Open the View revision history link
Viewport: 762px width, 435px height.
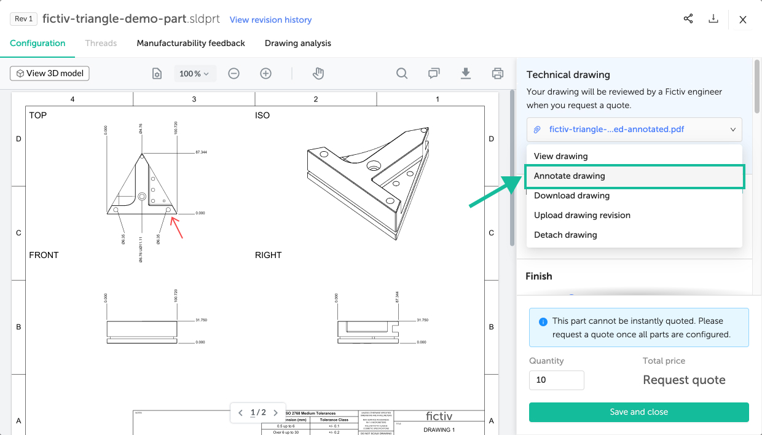click(x=270, y=20)
